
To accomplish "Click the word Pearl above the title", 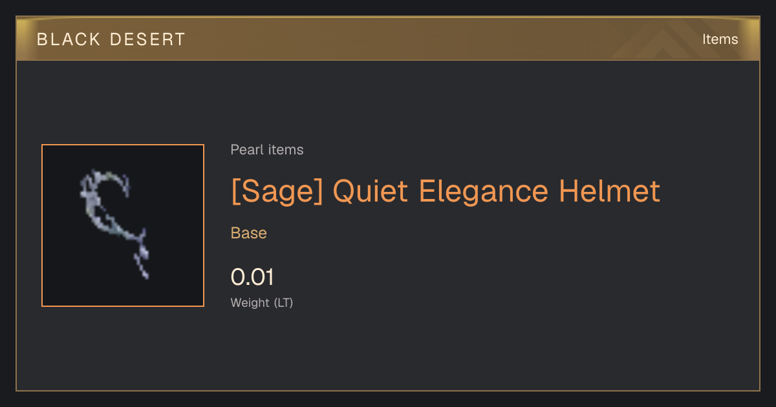I will [245, 150].
